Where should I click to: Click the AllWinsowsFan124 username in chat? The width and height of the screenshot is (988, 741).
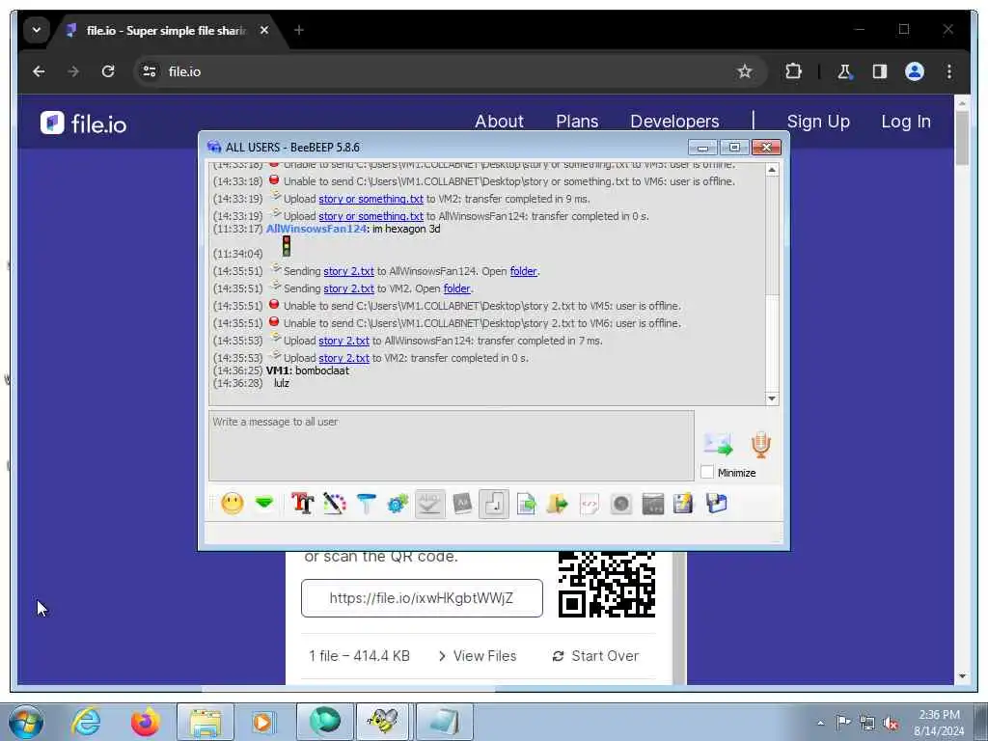316,229
